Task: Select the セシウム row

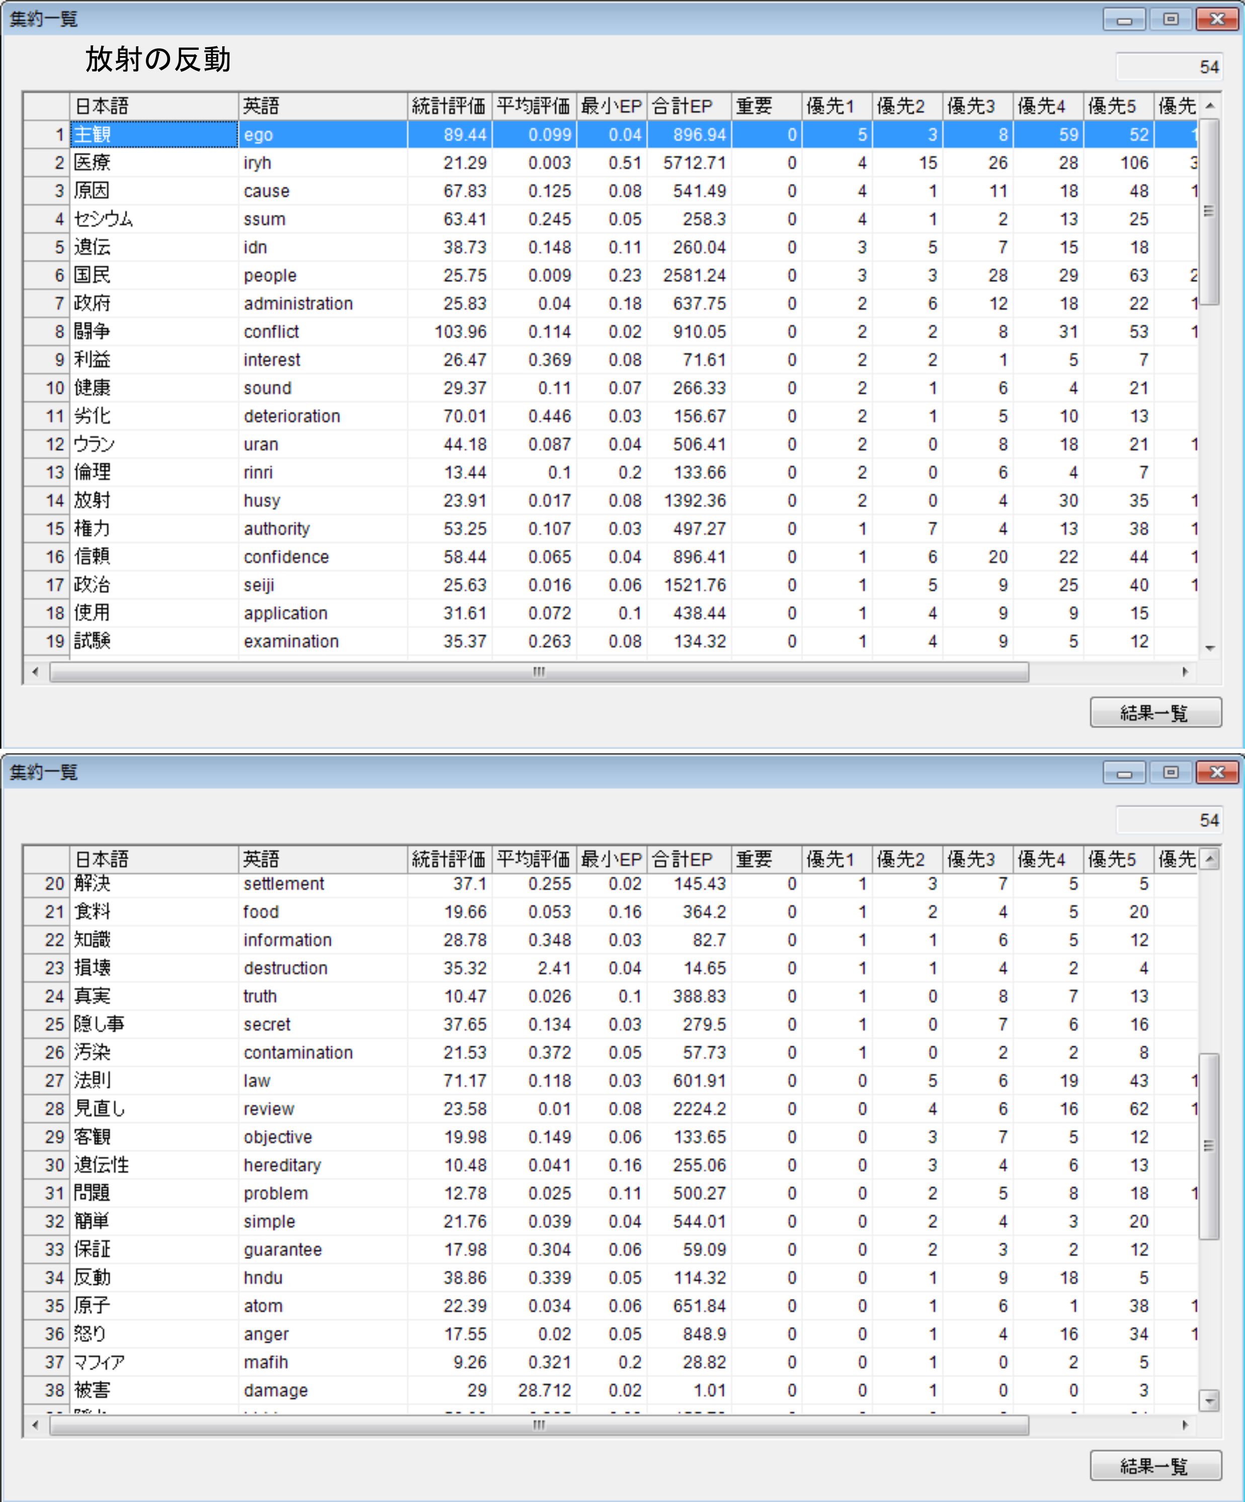Action: 154,219
